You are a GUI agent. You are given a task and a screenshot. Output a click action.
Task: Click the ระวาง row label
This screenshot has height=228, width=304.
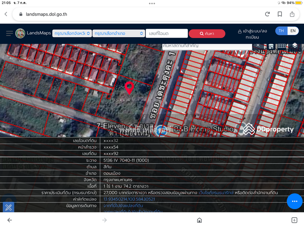91,160
